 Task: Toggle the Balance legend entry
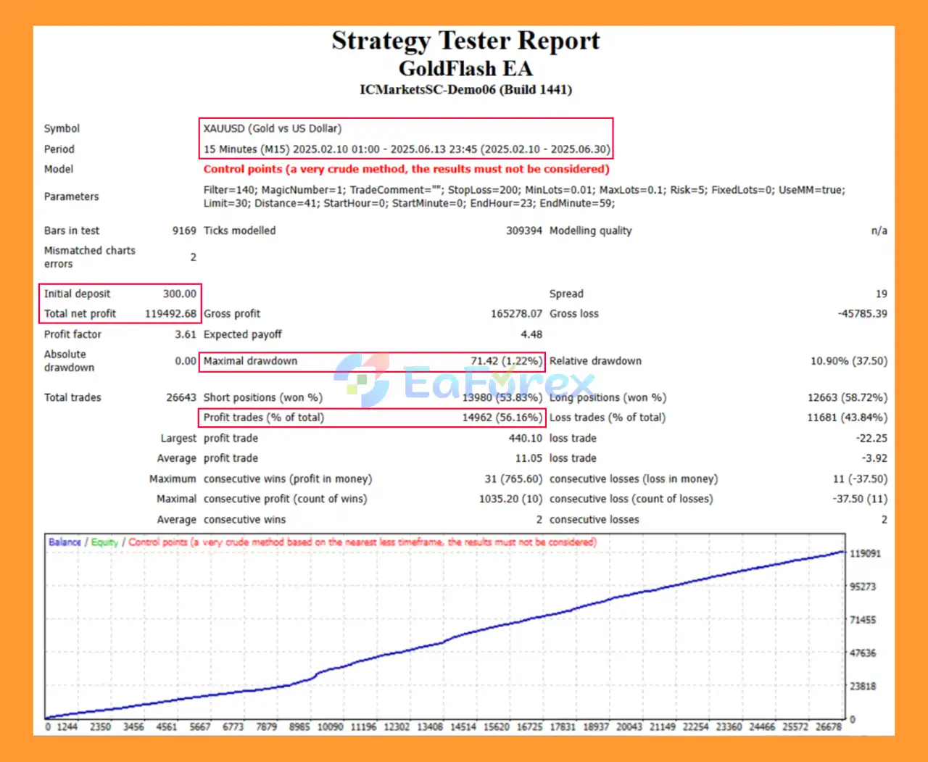(x=64, y=542)
